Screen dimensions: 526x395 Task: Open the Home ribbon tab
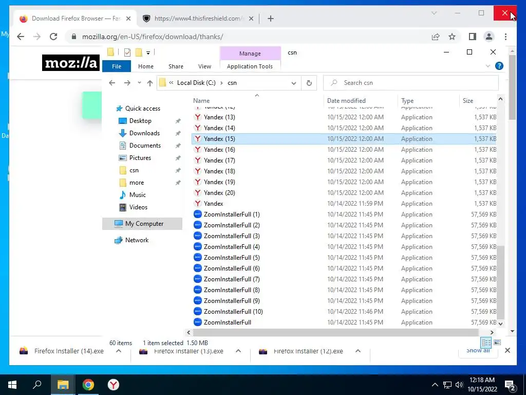point(145,66)
